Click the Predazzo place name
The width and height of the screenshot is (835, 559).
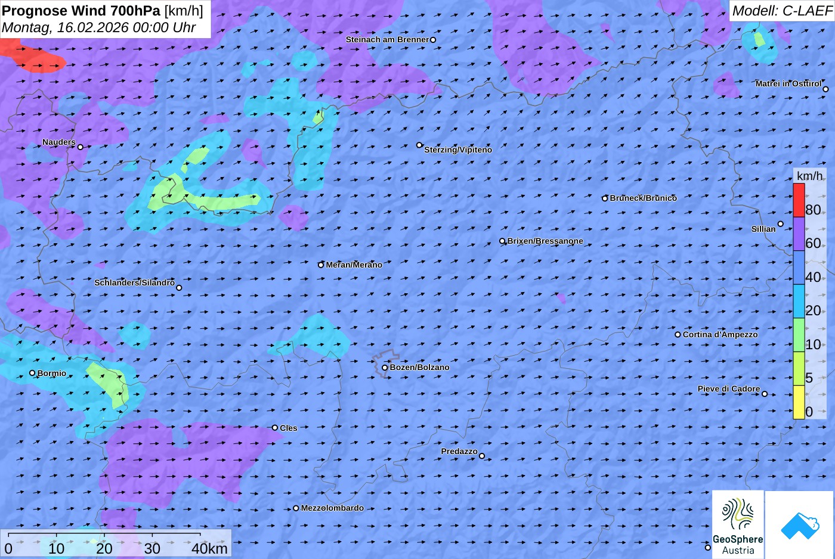click(459, 451)
